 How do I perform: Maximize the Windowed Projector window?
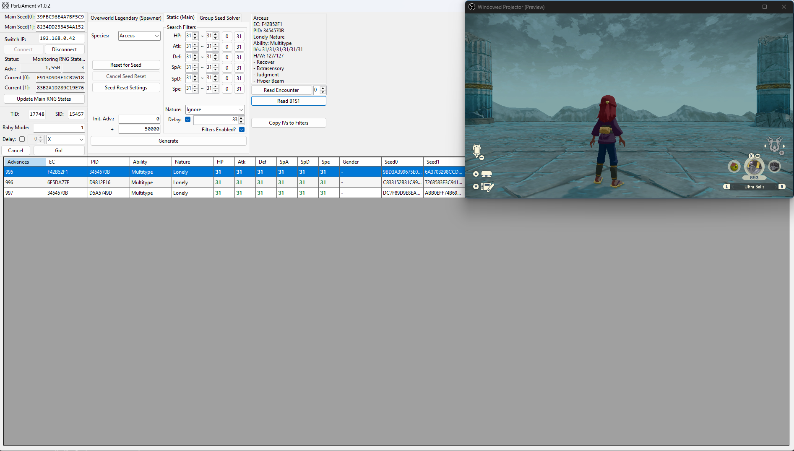(x=765, y=7)
